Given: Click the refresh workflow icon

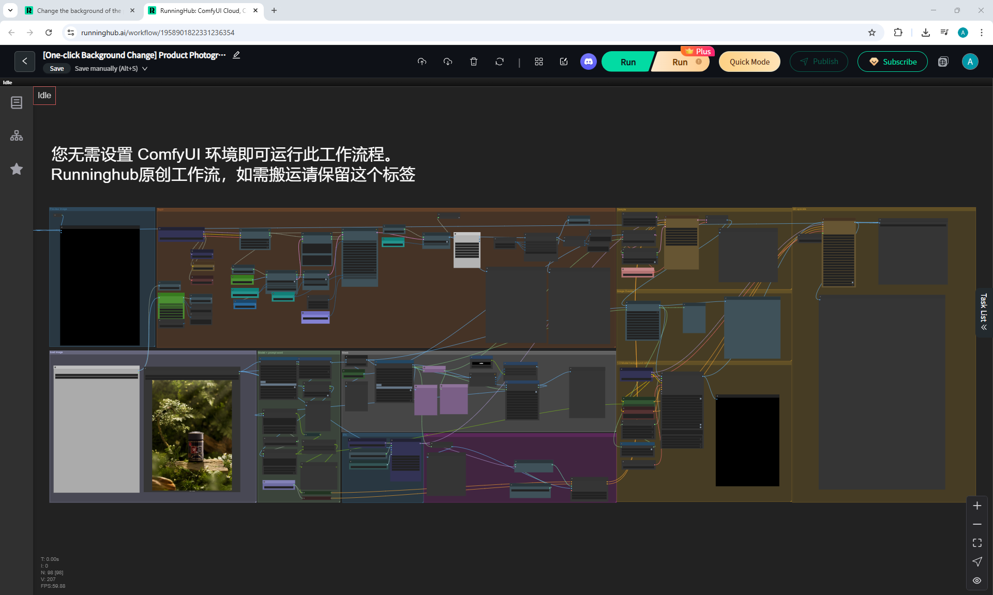Looking at the screenshot, I should 499,62.
